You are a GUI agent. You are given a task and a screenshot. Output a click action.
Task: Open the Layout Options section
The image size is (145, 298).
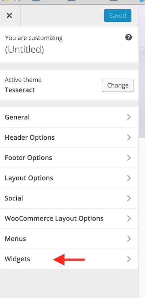[x=69, y=178]
